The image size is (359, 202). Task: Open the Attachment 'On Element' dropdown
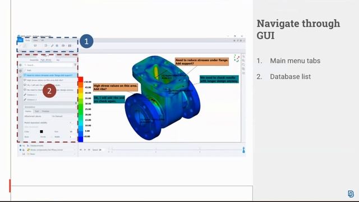63,116
